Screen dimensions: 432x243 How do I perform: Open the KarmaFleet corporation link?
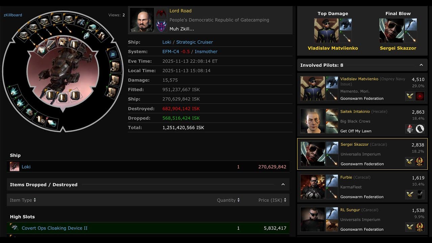pyautogui.click(x=351, y=187)
